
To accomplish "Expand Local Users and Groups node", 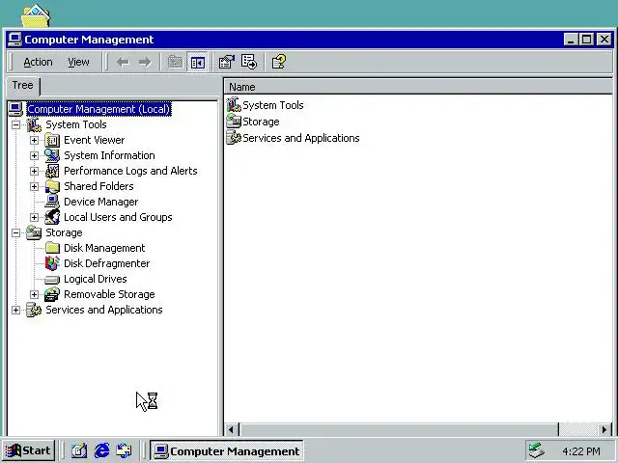I will (35, 217).
